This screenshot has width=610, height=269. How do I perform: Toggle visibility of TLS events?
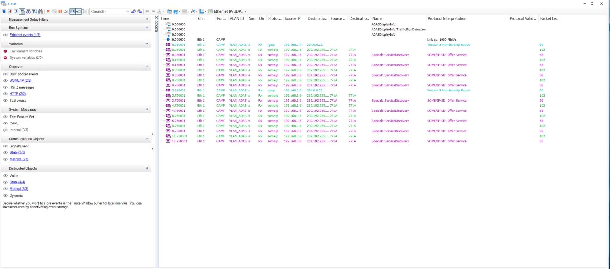coord(5,100)
